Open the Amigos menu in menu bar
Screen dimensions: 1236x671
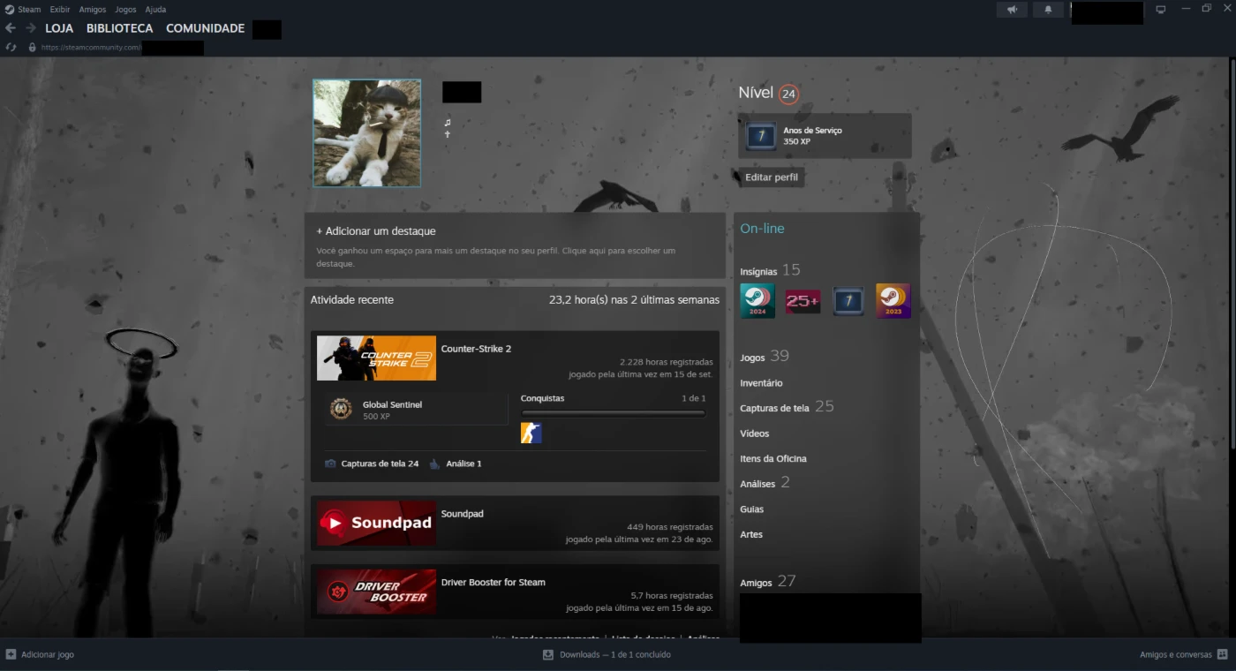click(93, 9)
